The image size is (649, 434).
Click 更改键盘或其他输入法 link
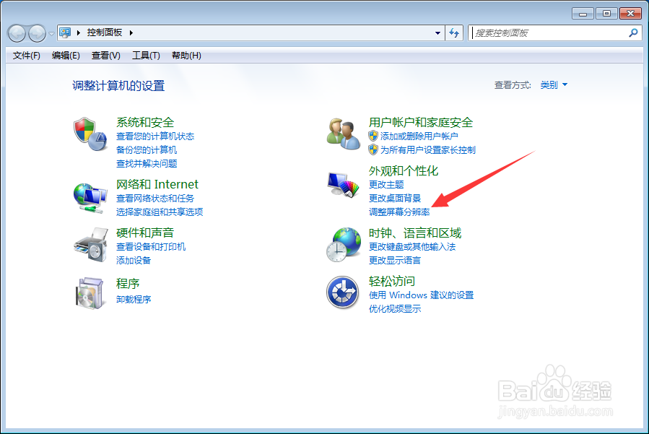412,247
